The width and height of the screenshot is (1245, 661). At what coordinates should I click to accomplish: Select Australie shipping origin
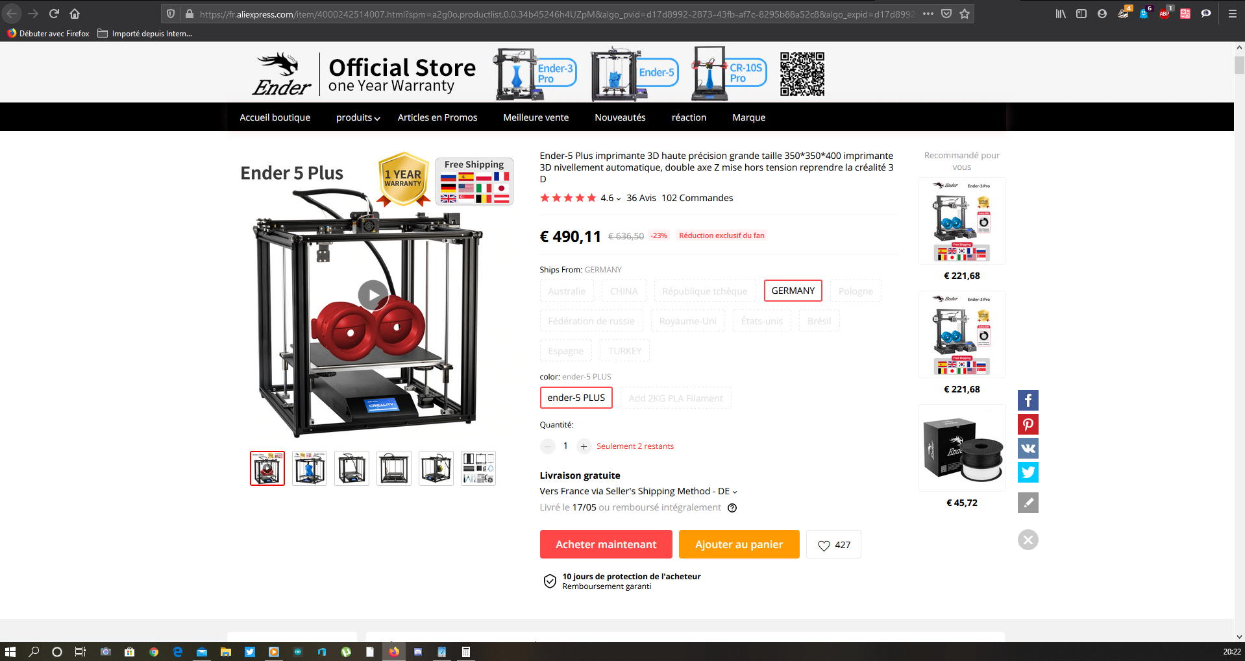point(567,291)
